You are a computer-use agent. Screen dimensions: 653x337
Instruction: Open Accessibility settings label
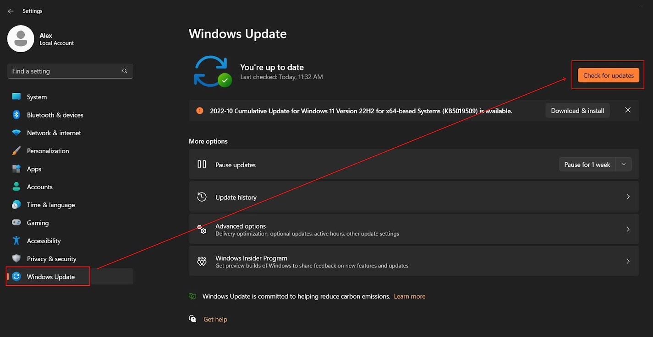(x=44, y=241)
